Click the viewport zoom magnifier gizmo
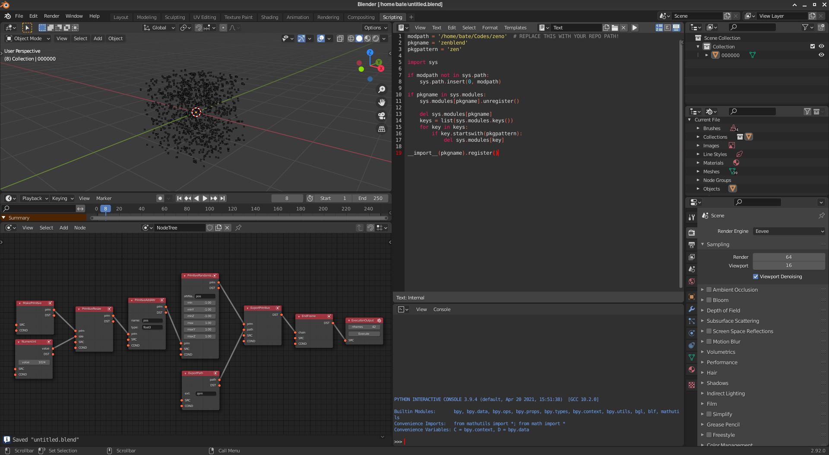This screenshot has height=455, width=829. tap(382, 89)
